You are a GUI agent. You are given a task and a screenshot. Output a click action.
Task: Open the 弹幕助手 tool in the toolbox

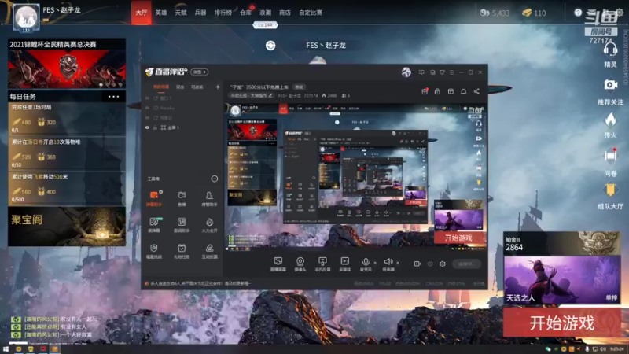pyautogui.click(x=154, y=198)
